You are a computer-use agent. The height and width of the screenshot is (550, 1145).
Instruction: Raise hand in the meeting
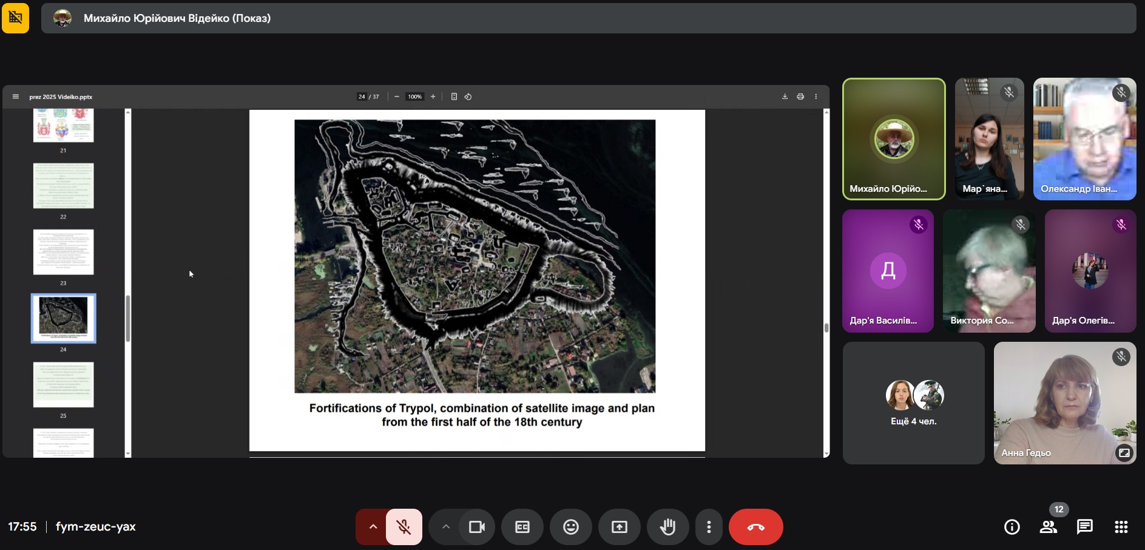tap(667, 527)
